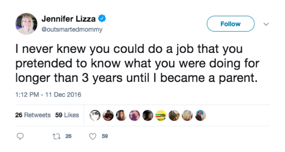Click the blue verified badge

pyautogui.click(x=102, y=19)
